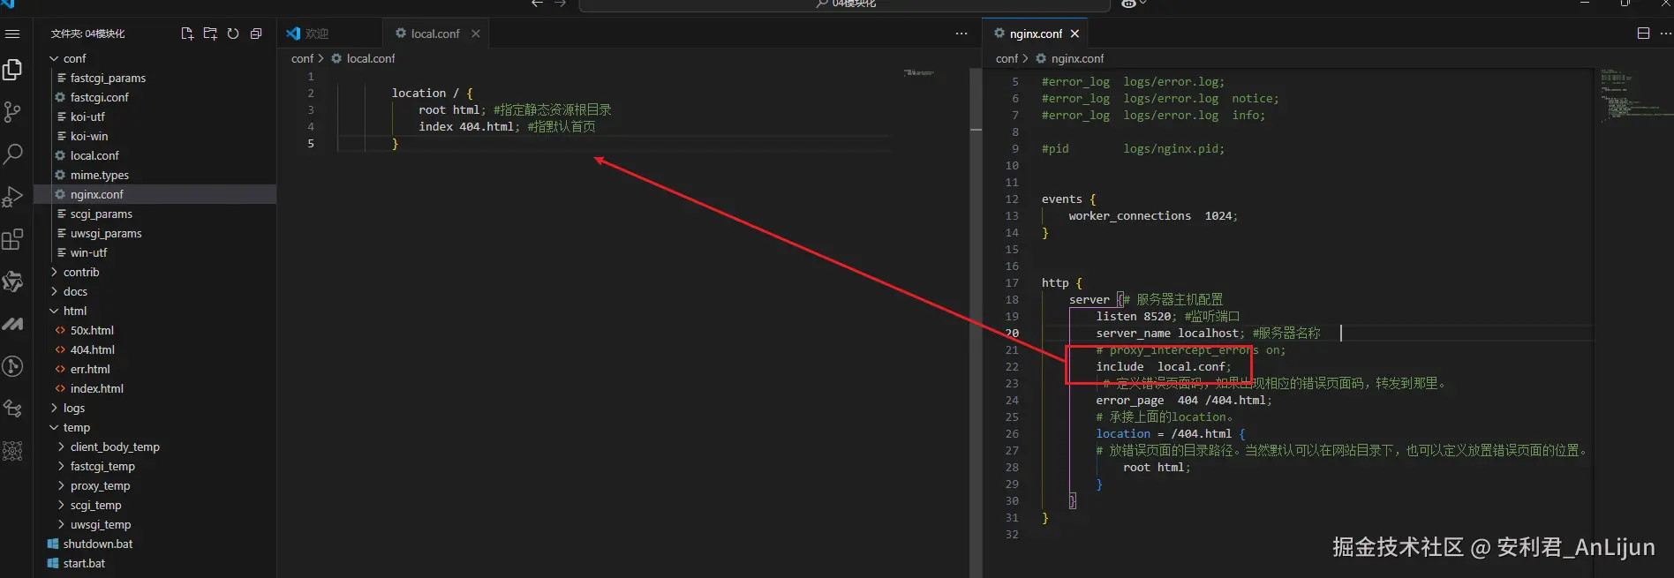Click 'index 404.html;' line in local.conf
Screen dimensions: 1674x578
469,126
